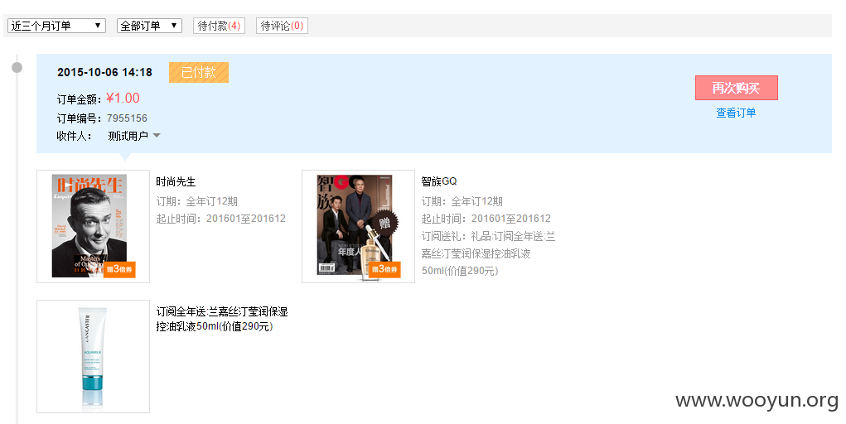This screenshot has height=424, width=846.
Task: Click the 已付款 paid status badge
Action: click(x=199, y=72)
